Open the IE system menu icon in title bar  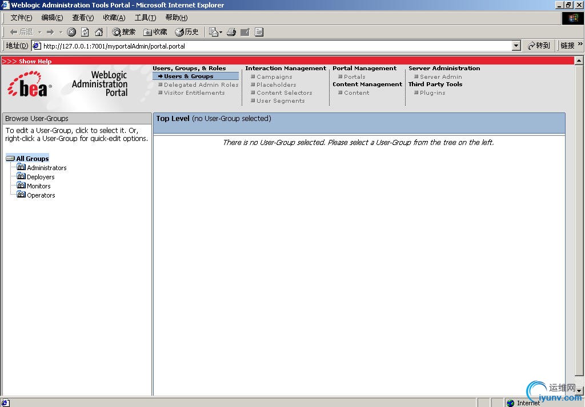point(5,5)
